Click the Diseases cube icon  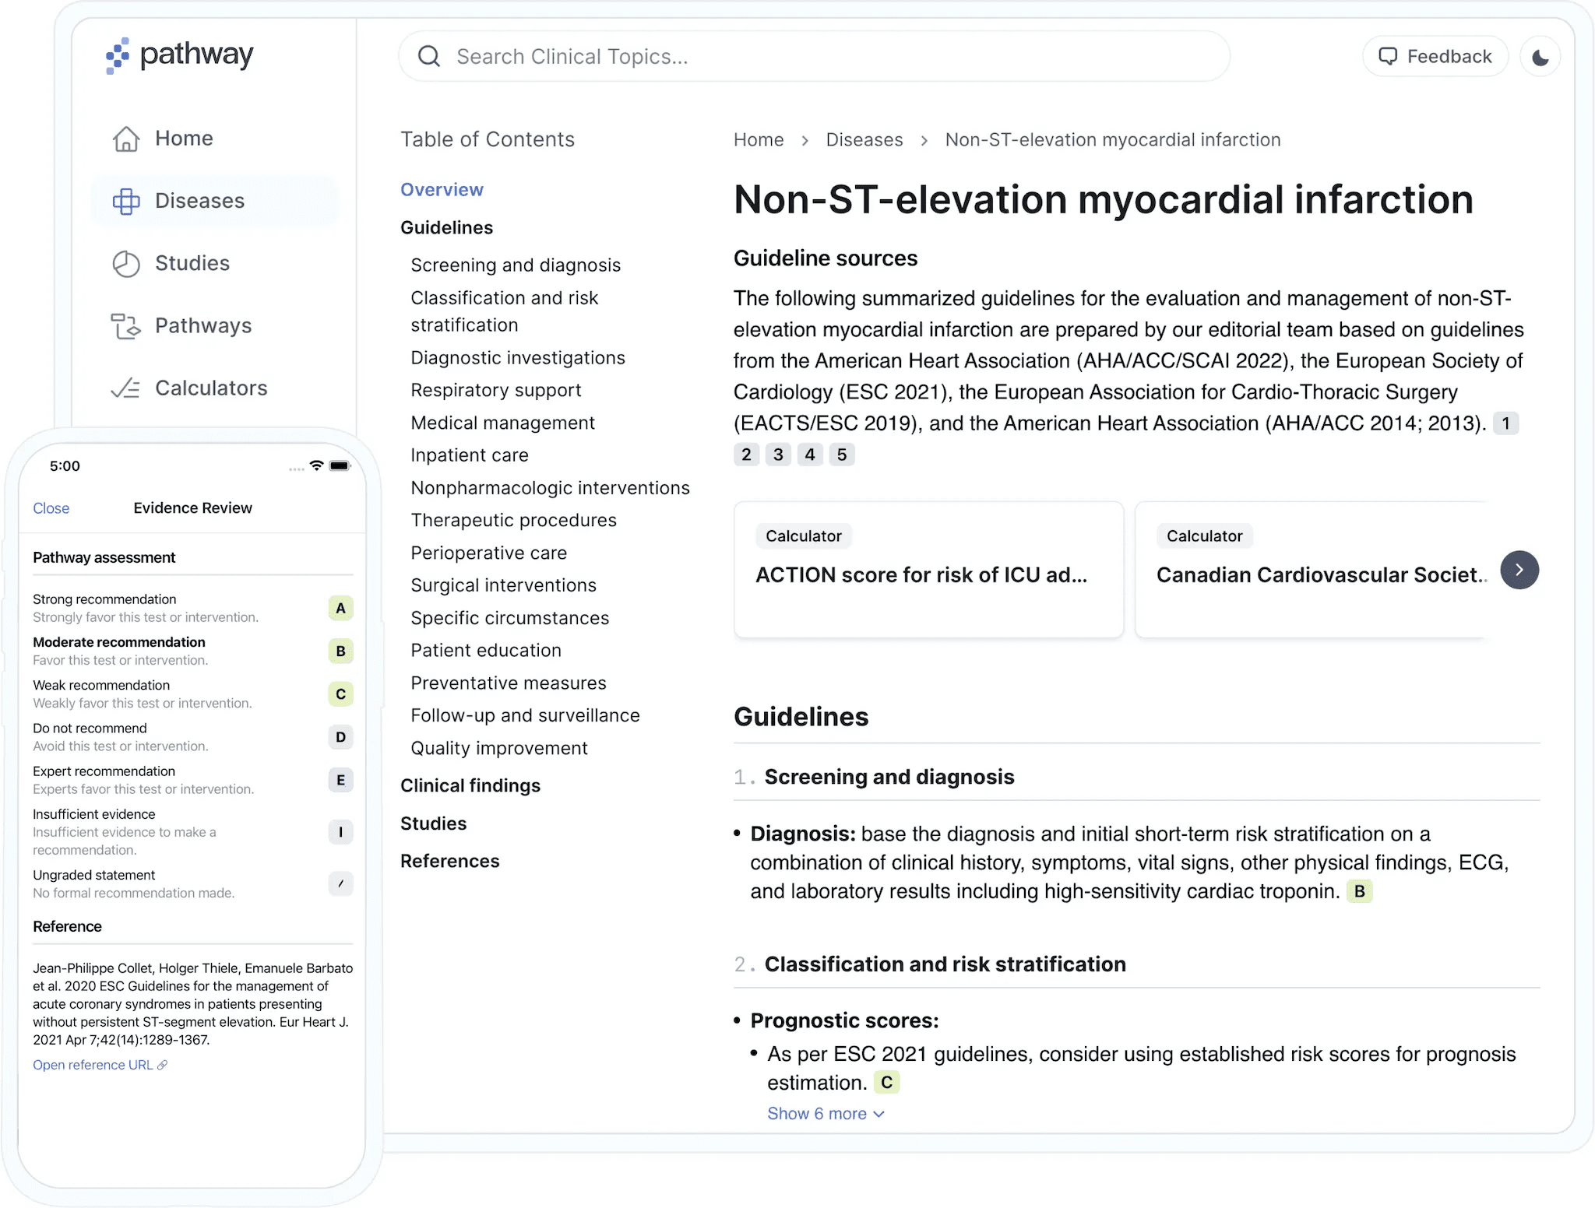126,201
